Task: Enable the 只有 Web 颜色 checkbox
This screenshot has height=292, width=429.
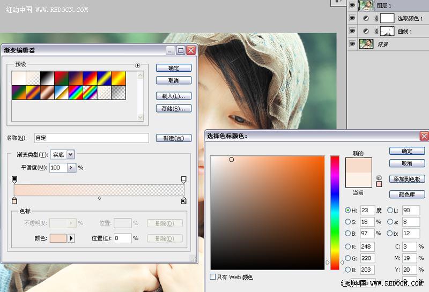Action: tap(212, 276)
